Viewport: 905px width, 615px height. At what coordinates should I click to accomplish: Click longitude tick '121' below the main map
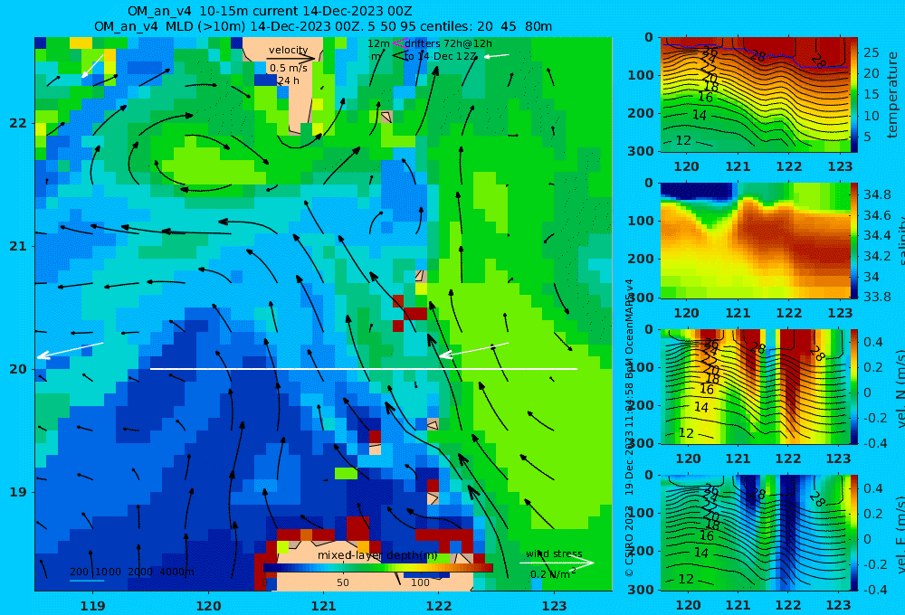pyautogui.click(x=323, y=606)
